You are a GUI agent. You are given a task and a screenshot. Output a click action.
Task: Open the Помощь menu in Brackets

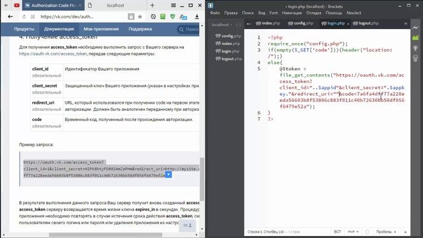click(334, 13)
